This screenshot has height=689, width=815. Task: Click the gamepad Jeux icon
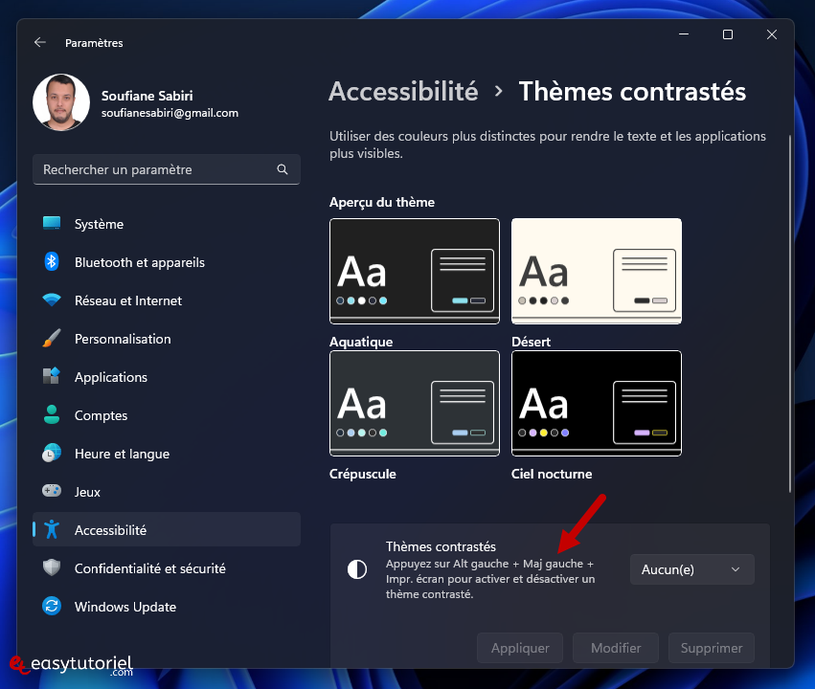pos(52,491)
